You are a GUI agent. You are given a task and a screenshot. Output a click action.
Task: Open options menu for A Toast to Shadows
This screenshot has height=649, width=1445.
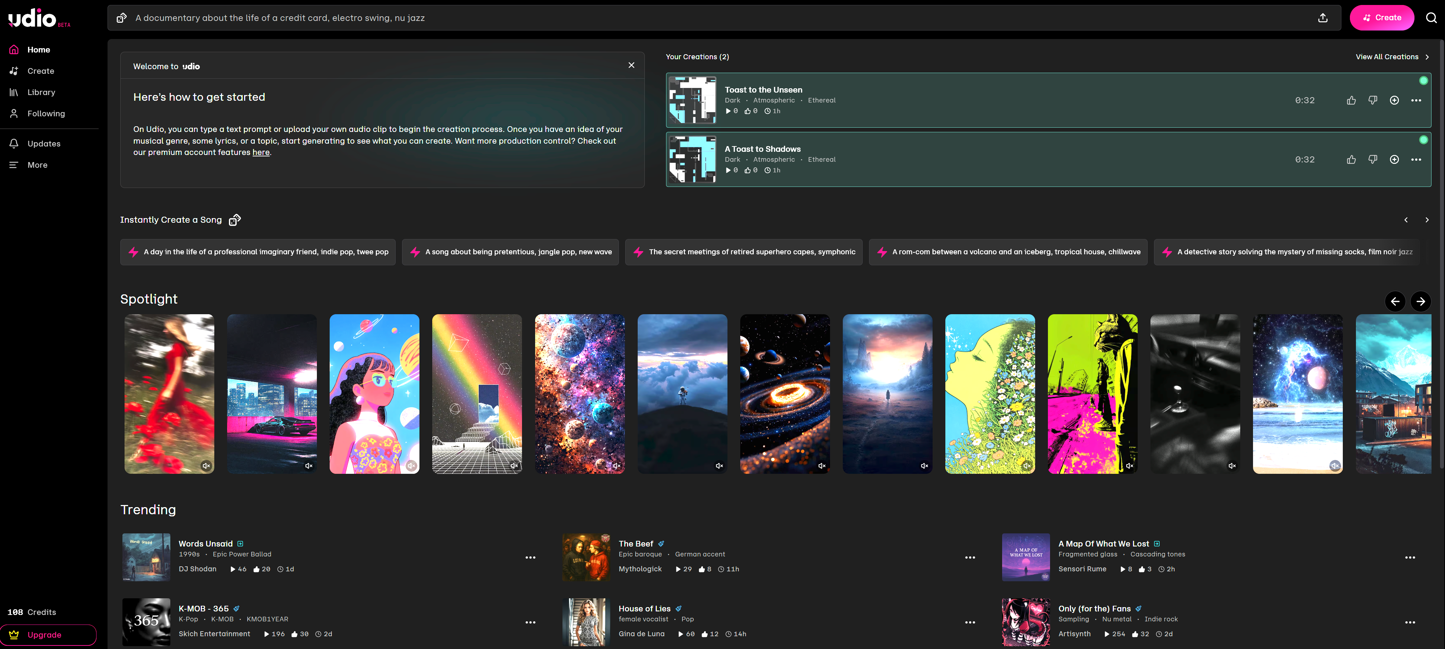(x=1416, y=160)
